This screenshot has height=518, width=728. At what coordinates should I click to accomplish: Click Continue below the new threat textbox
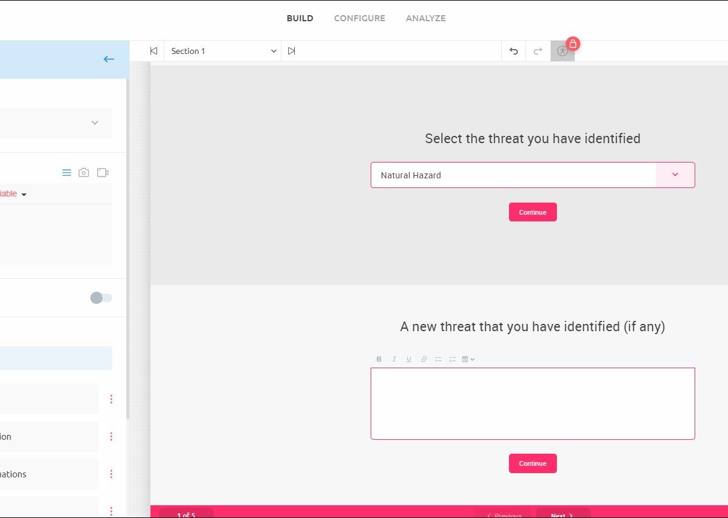pyautogui.click(x=533, y=463)
